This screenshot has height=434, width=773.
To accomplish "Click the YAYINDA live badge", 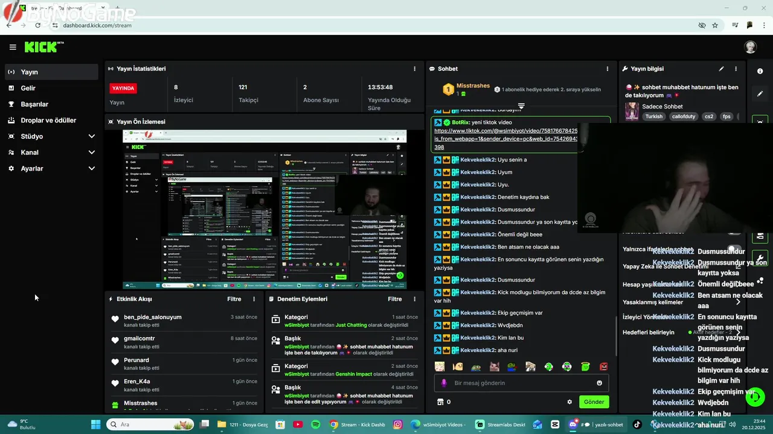I will click(123, 88).
